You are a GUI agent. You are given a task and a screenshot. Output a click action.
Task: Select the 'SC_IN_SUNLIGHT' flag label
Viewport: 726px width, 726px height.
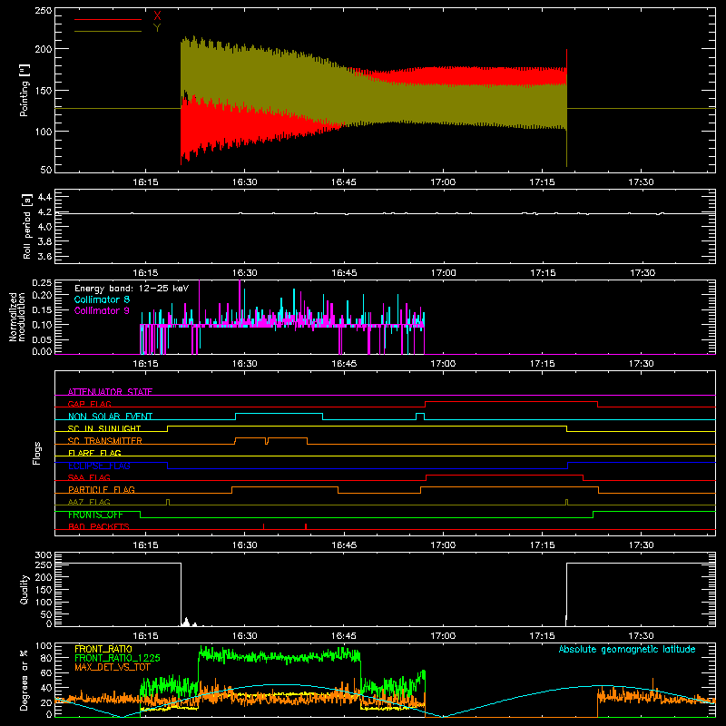click(104, 428)
